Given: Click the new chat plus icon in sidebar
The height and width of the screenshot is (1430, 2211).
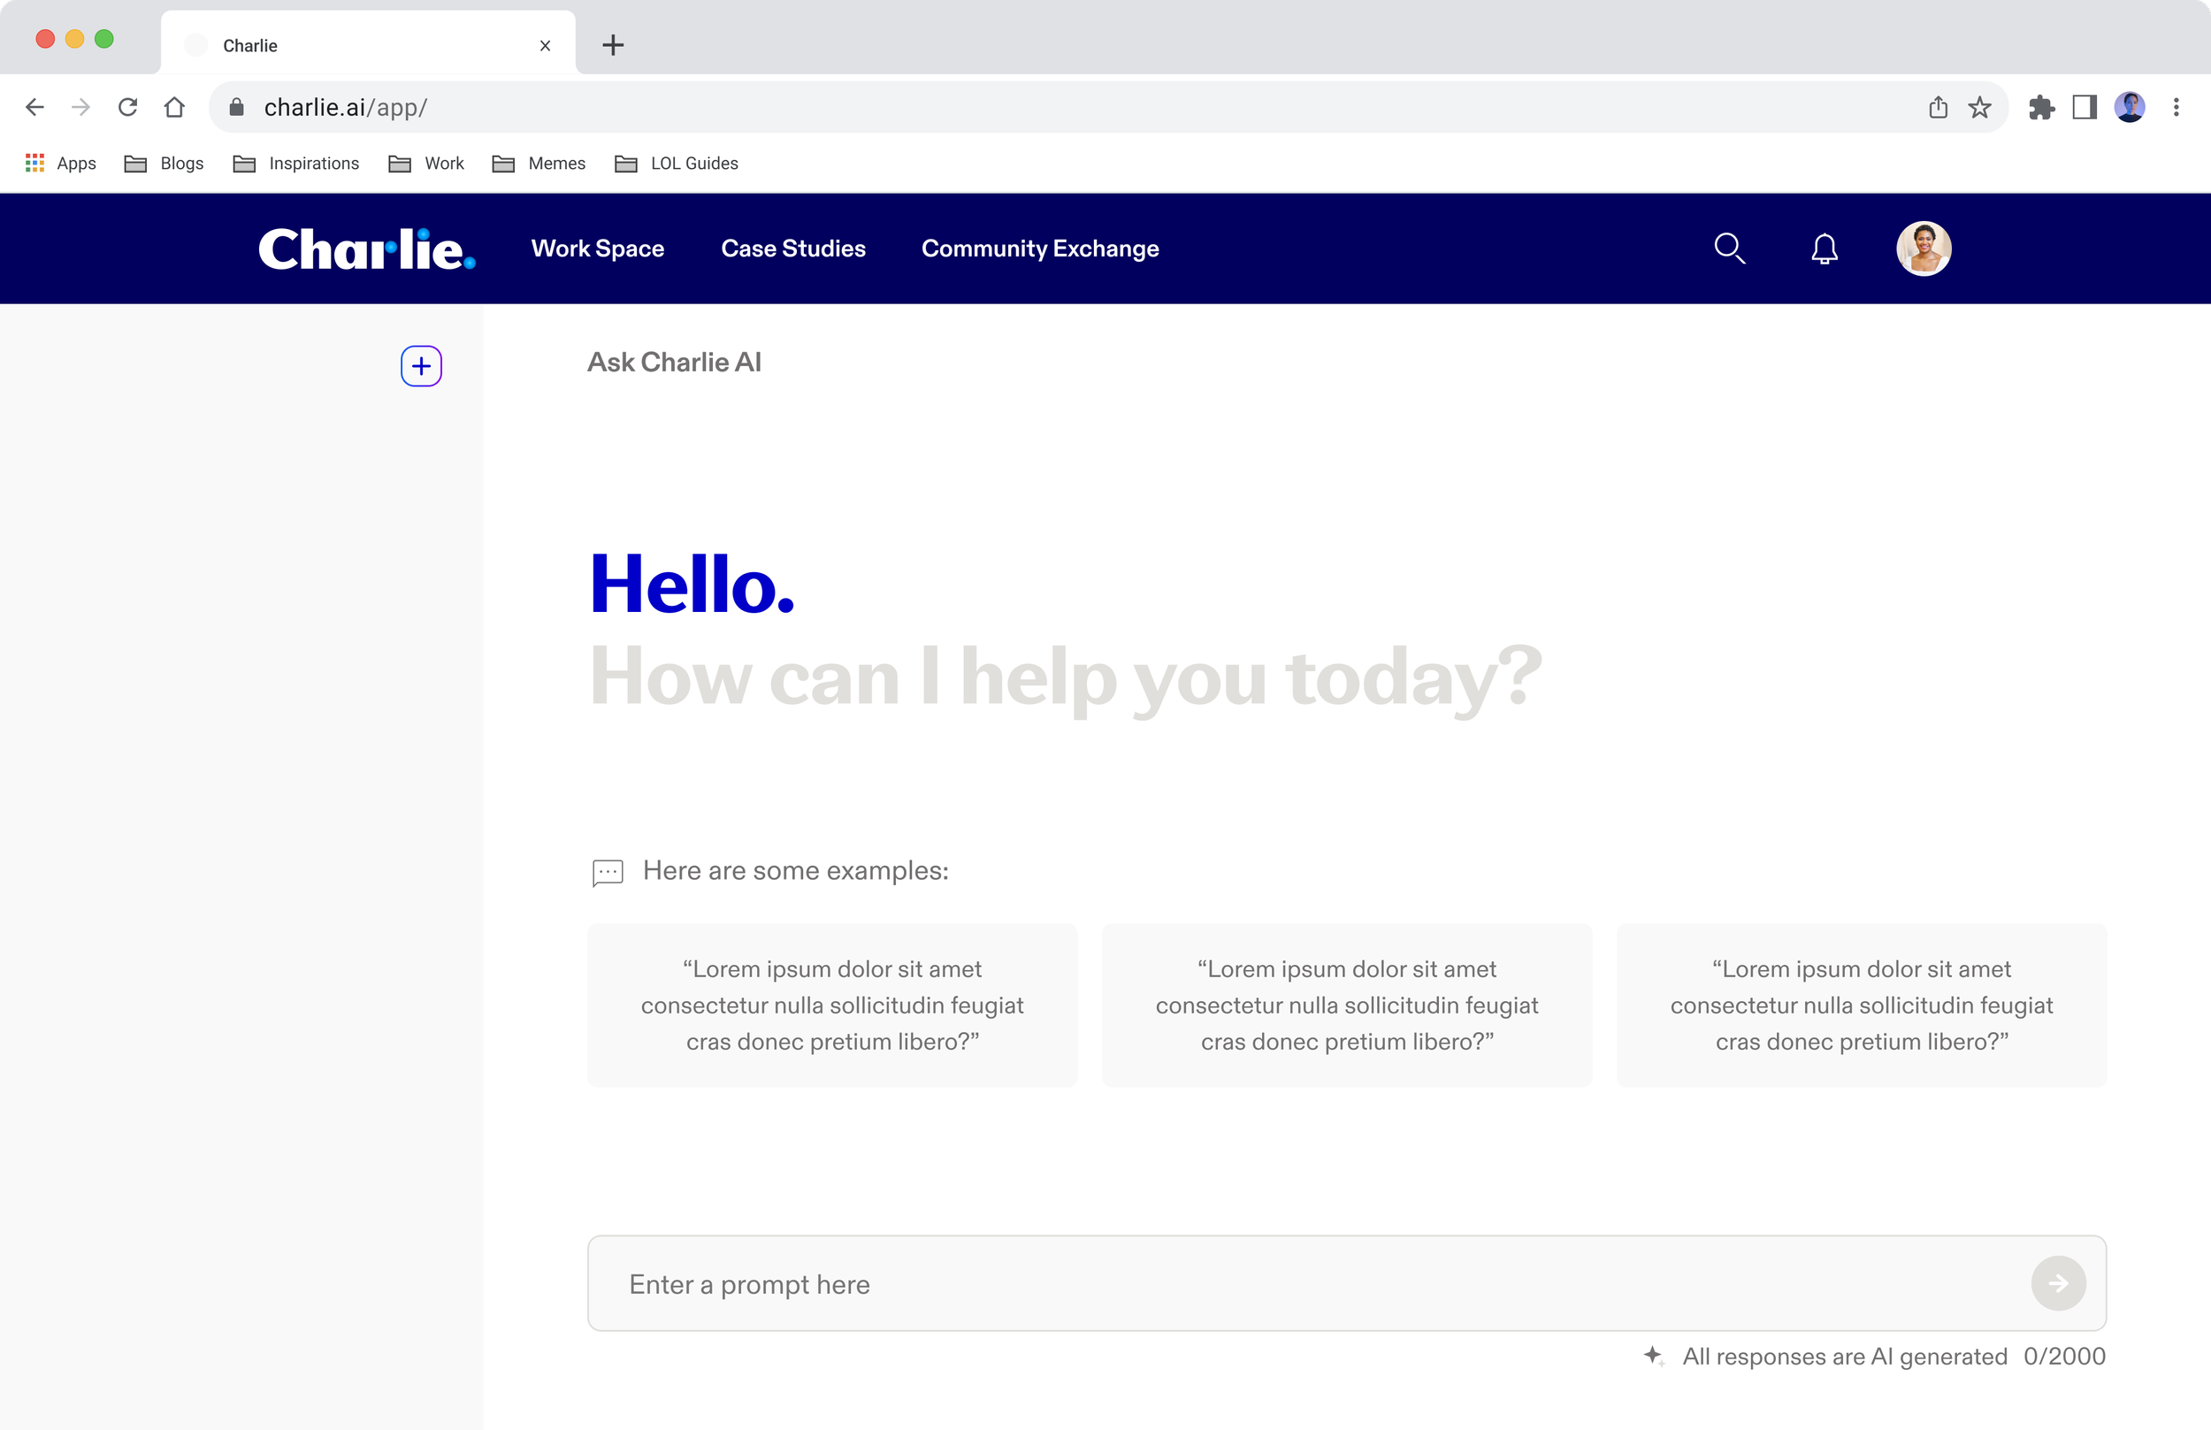Looking at the screenshot, I should click(421, 366).
